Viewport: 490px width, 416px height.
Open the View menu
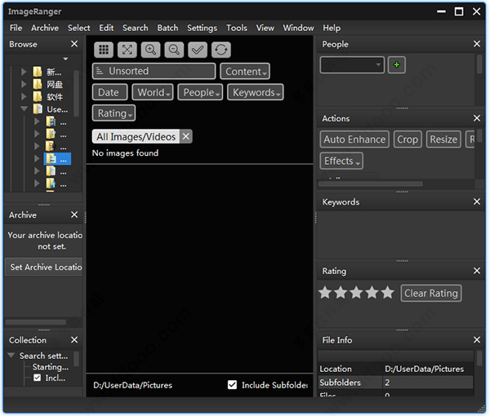click(265, 28)
